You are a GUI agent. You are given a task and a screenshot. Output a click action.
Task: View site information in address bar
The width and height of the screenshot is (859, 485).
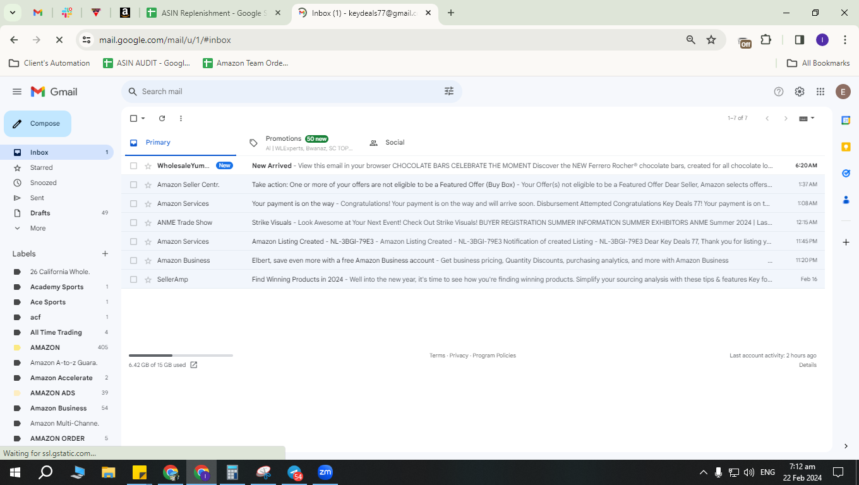click(x=87, y=40)
